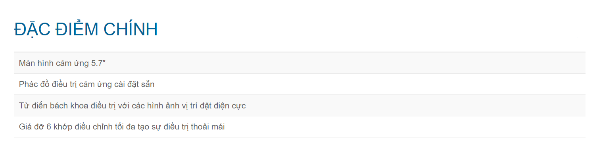The width and height of the screenshot is (601, 166).
Task: Click the words "Giá đỡ" in the last row
Action: 32,127
